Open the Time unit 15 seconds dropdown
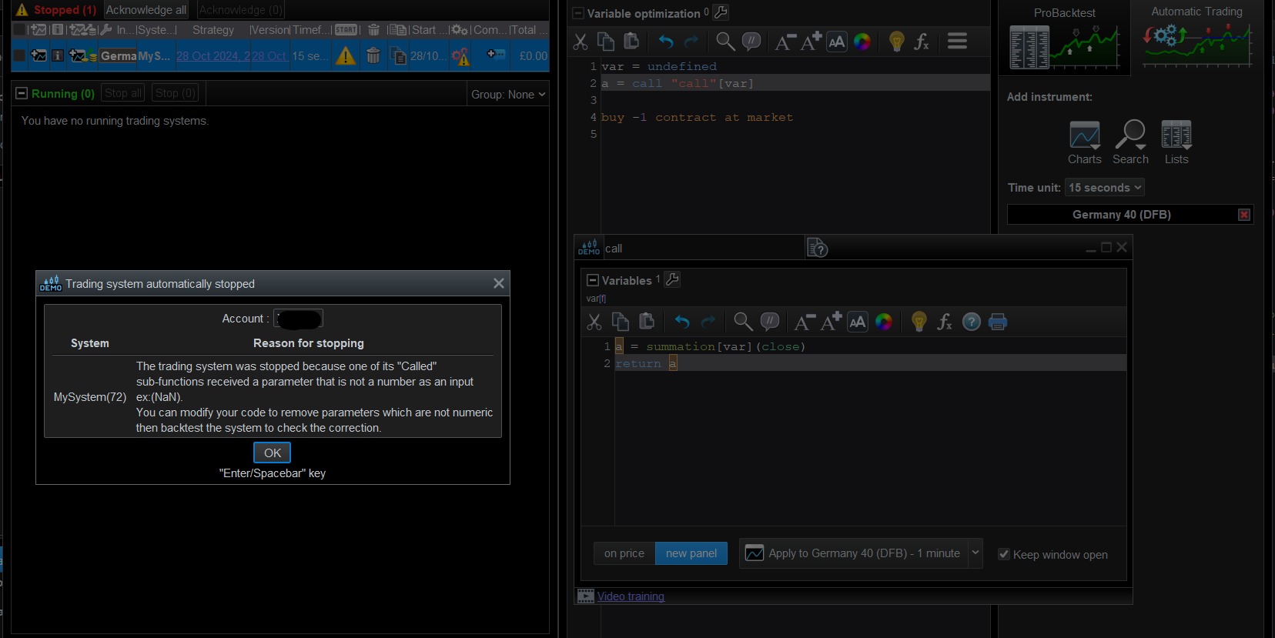The image size is (1275, 638). 1105,187
